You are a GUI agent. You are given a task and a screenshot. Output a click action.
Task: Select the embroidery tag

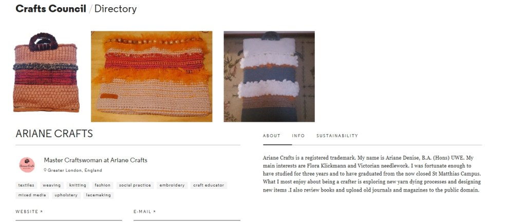(172, 185)
